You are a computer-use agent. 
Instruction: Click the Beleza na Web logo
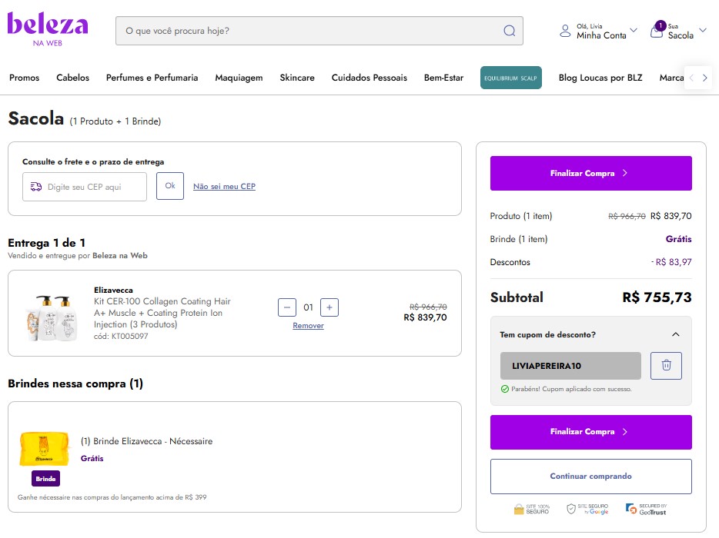pyautogui.click(x=48, y=28)
